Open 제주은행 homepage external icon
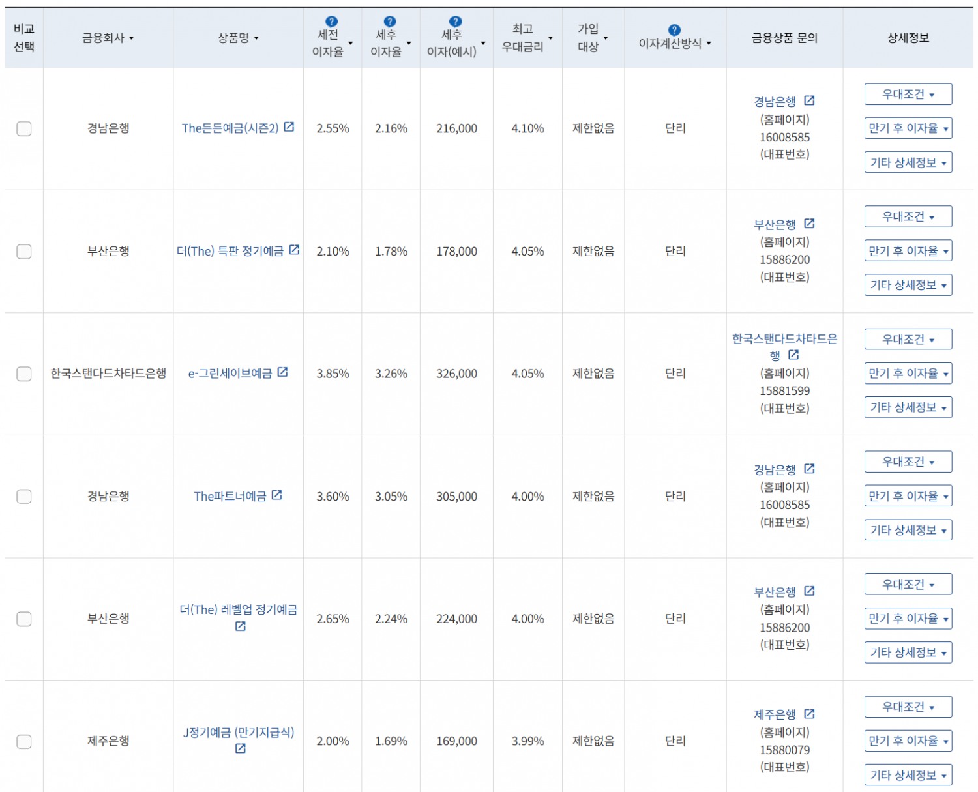Viewport: 978px width, 792px height. 809,714
